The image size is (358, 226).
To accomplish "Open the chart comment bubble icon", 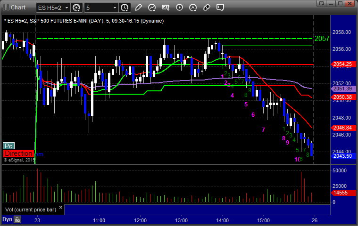I will (220, 8).
